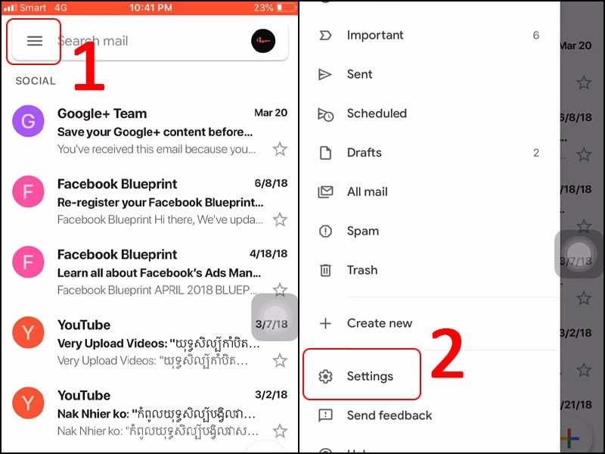Click the Trash bin icon
Viewport: 605px width, 454px height.
325,270
